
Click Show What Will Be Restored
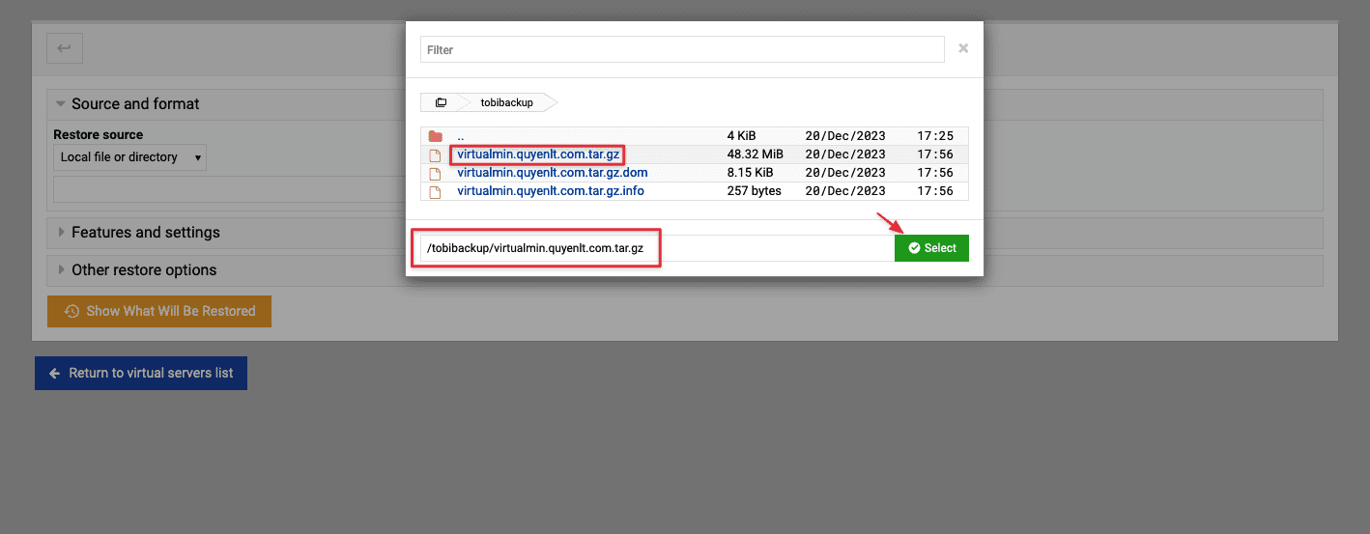click(159, 311)
